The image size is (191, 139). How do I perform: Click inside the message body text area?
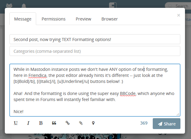(95, 90)
